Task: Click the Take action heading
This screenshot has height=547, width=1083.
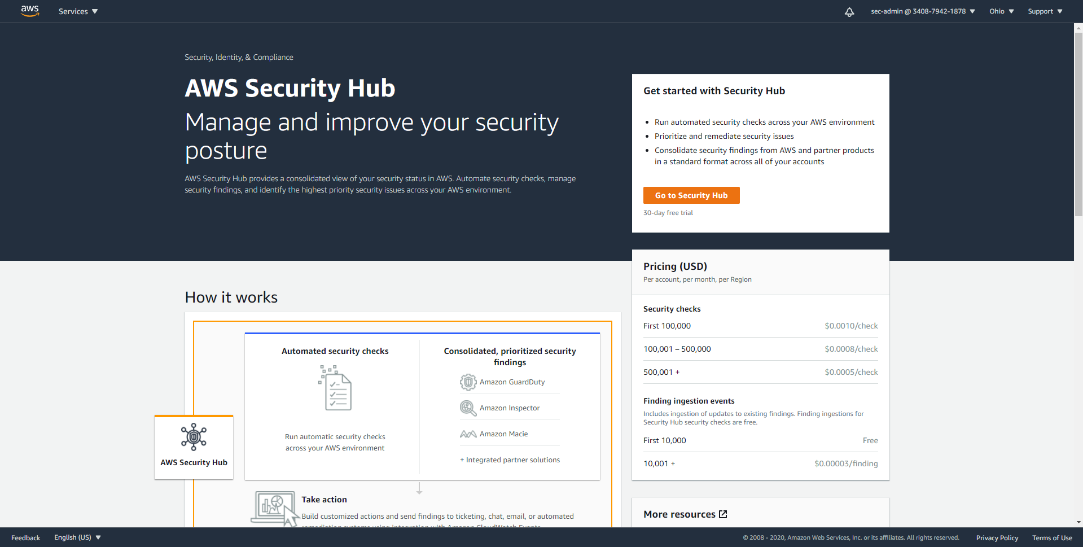Action: click(x=324, y=500)
